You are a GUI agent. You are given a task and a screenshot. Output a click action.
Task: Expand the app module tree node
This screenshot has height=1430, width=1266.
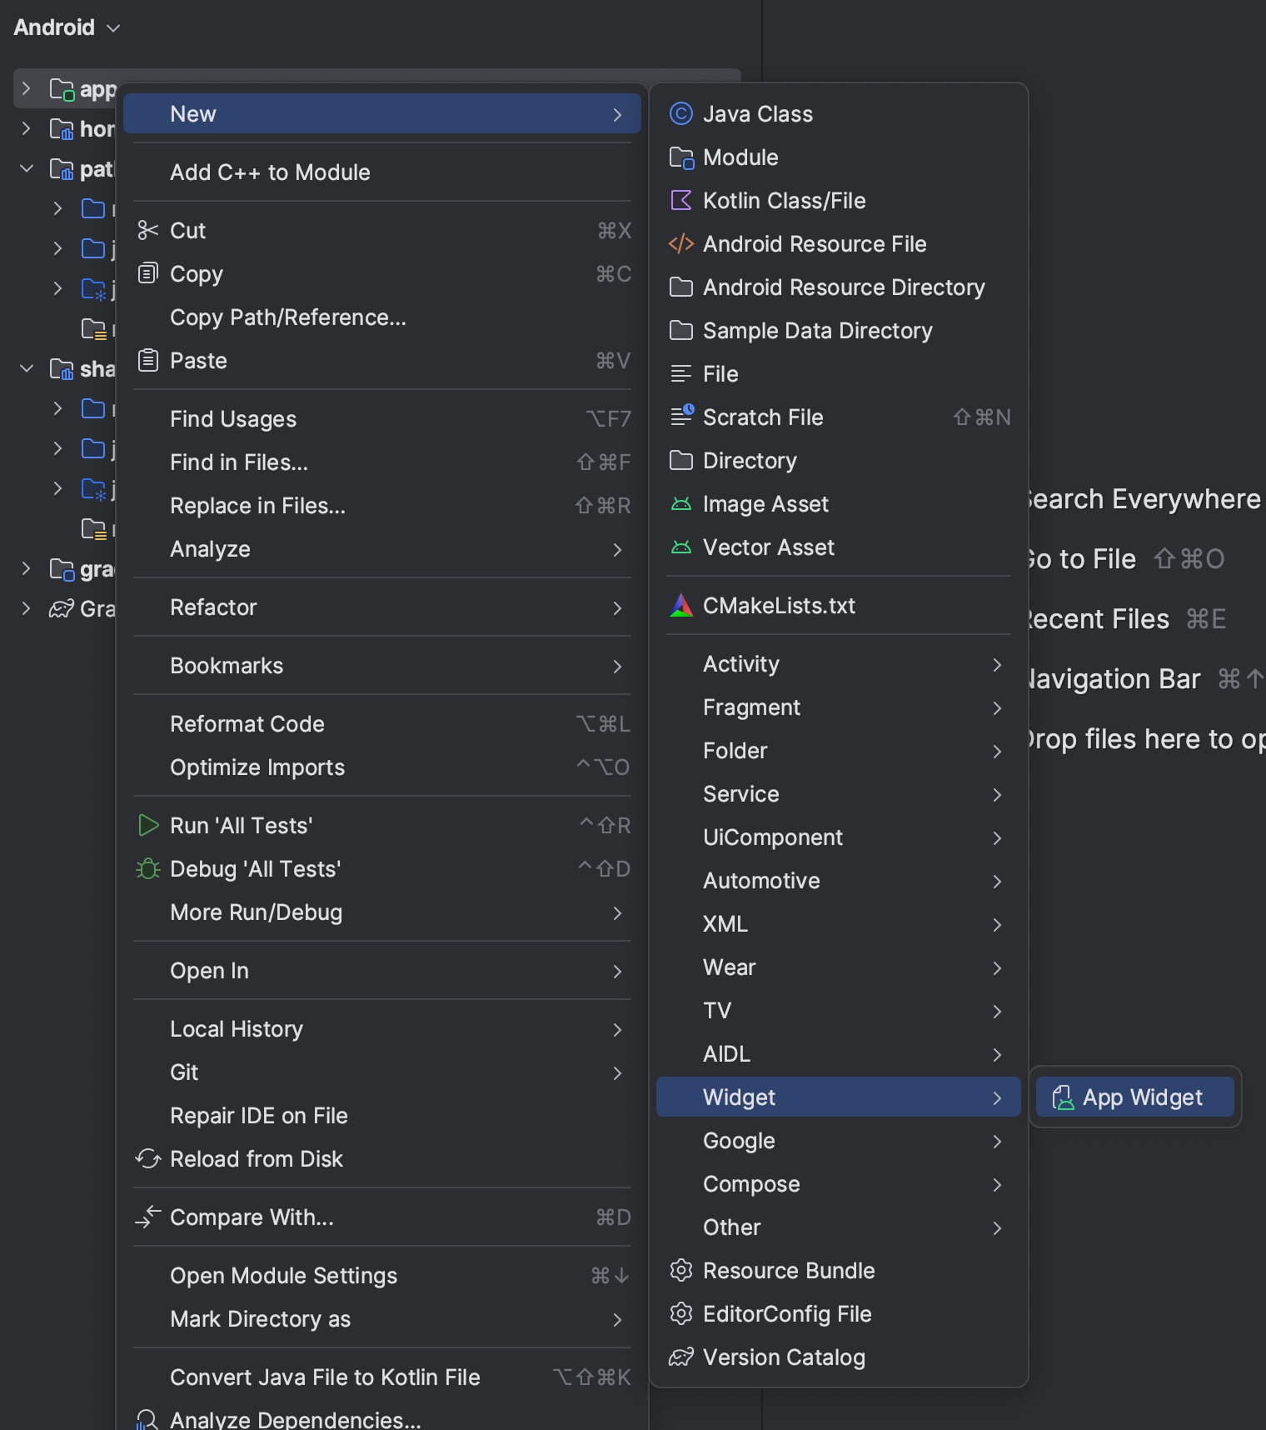26,88
